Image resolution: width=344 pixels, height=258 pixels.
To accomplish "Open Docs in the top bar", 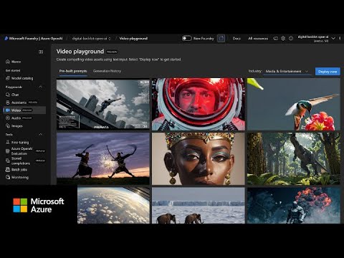I will point(236,38).
